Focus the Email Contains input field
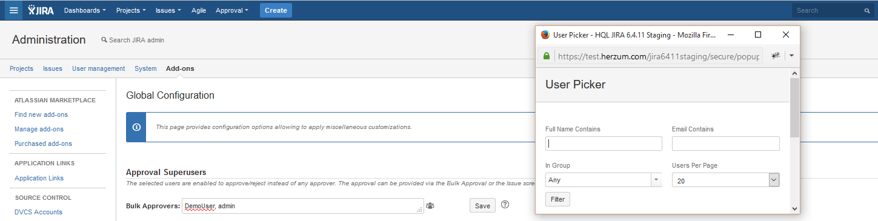 point(725,143)
